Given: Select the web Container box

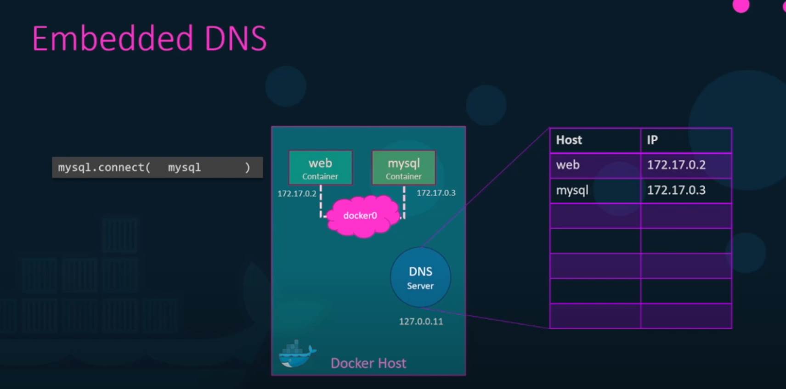Looking at the screenshot, I should coord(320,168).
